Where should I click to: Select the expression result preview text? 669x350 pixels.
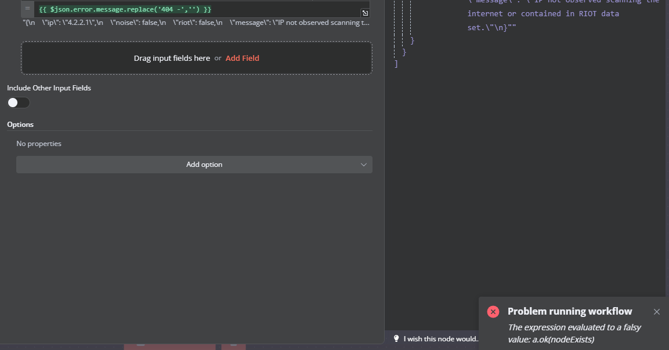point(196,23)
